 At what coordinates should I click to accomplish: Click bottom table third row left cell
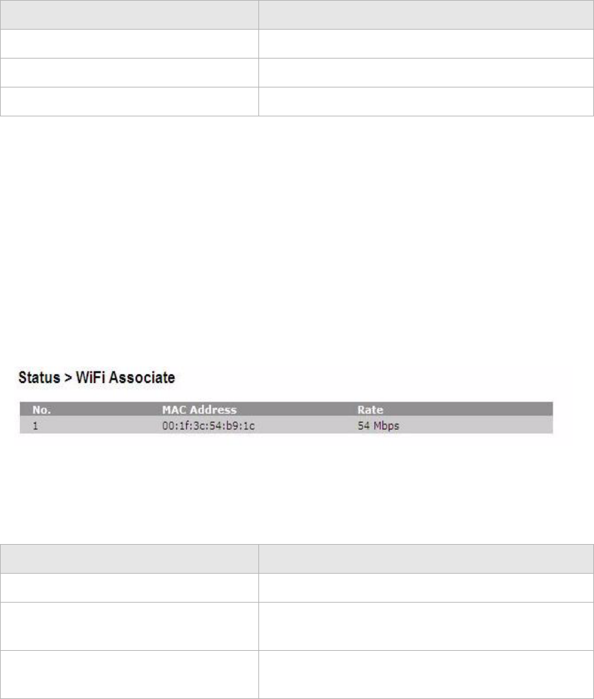130,626
